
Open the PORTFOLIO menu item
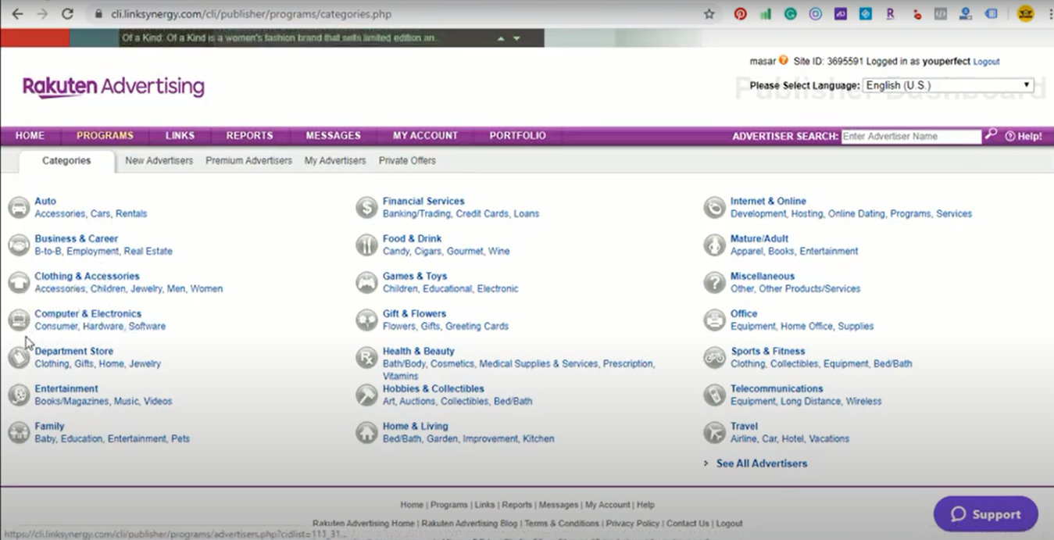pyautogui.click(x=517, y=135)
